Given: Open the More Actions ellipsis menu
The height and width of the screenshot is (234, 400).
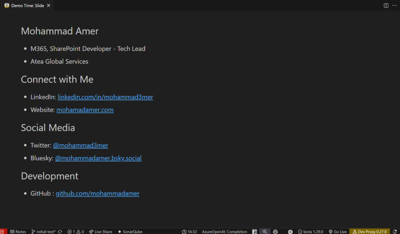Looking at the screenshot, I should (394, 5).
